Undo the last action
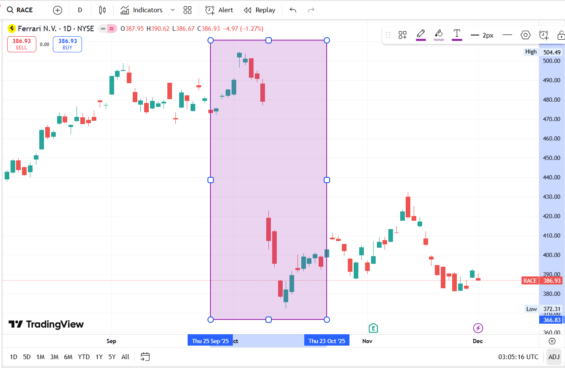The height and width of the screenshot is (368, 565). [293, 10]
